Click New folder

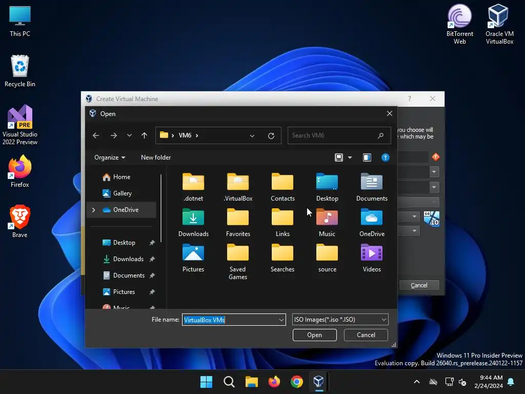point(156,157)
